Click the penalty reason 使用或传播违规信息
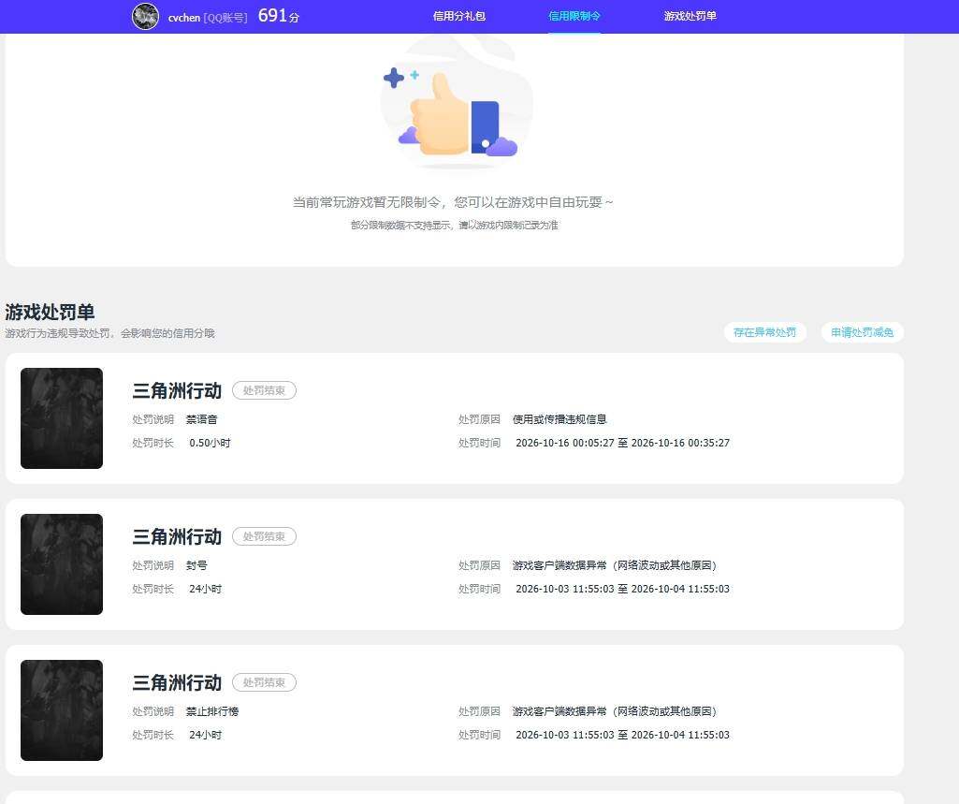The width and height of the screenshot is (959, 804). coord(559,419)
